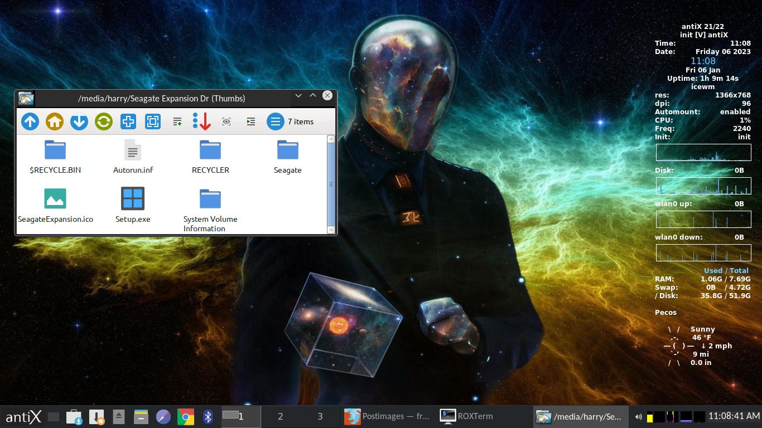Launch file manager briefcase icon in taskbar
The height and width of the screenshot is (428, 762).
(x=74, y=416)
